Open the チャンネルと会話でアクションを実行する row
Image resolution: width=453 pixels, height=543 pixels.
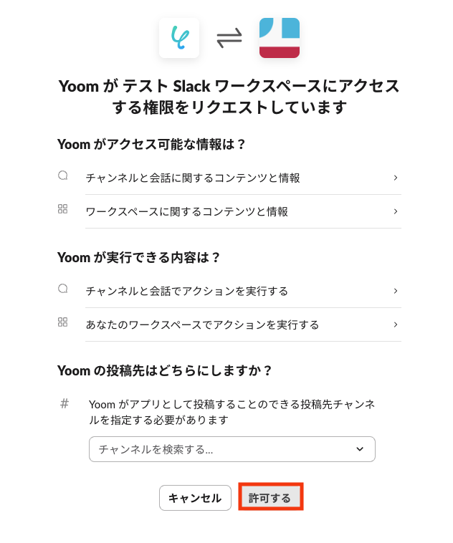[x=187, y=291]
